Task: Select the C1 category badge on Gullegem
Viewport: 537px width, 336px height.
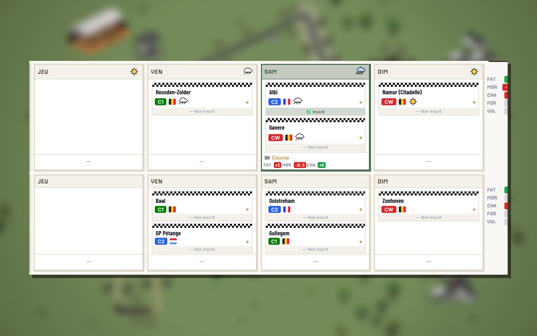Action: tap(274, 241)
